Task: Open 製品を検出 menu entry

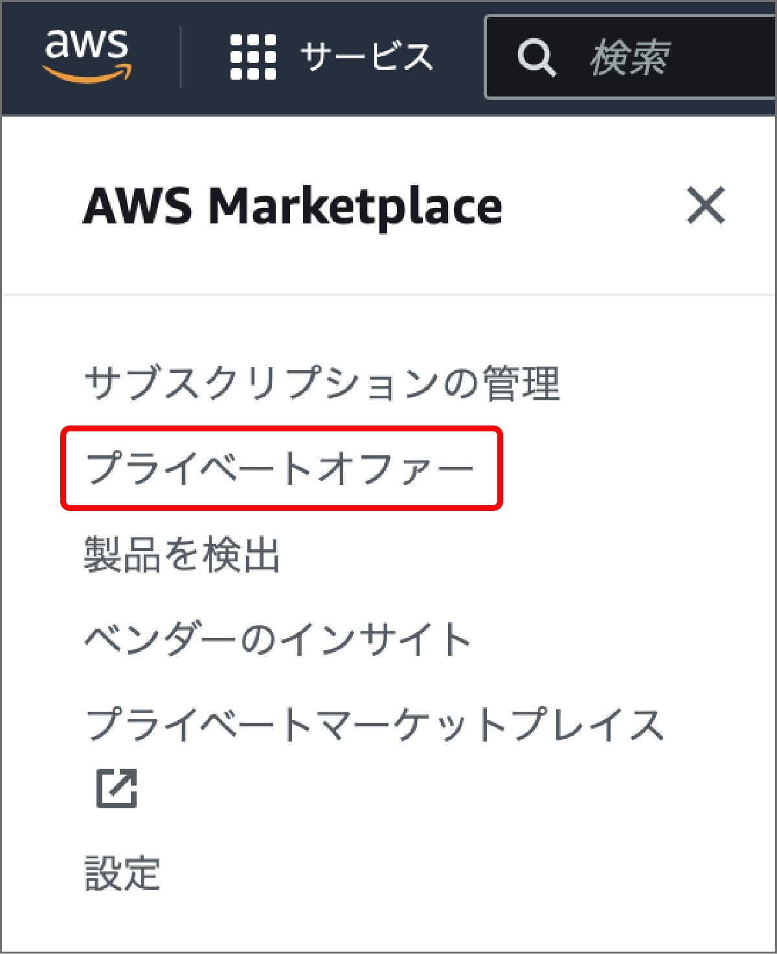Action: (185, 555)
